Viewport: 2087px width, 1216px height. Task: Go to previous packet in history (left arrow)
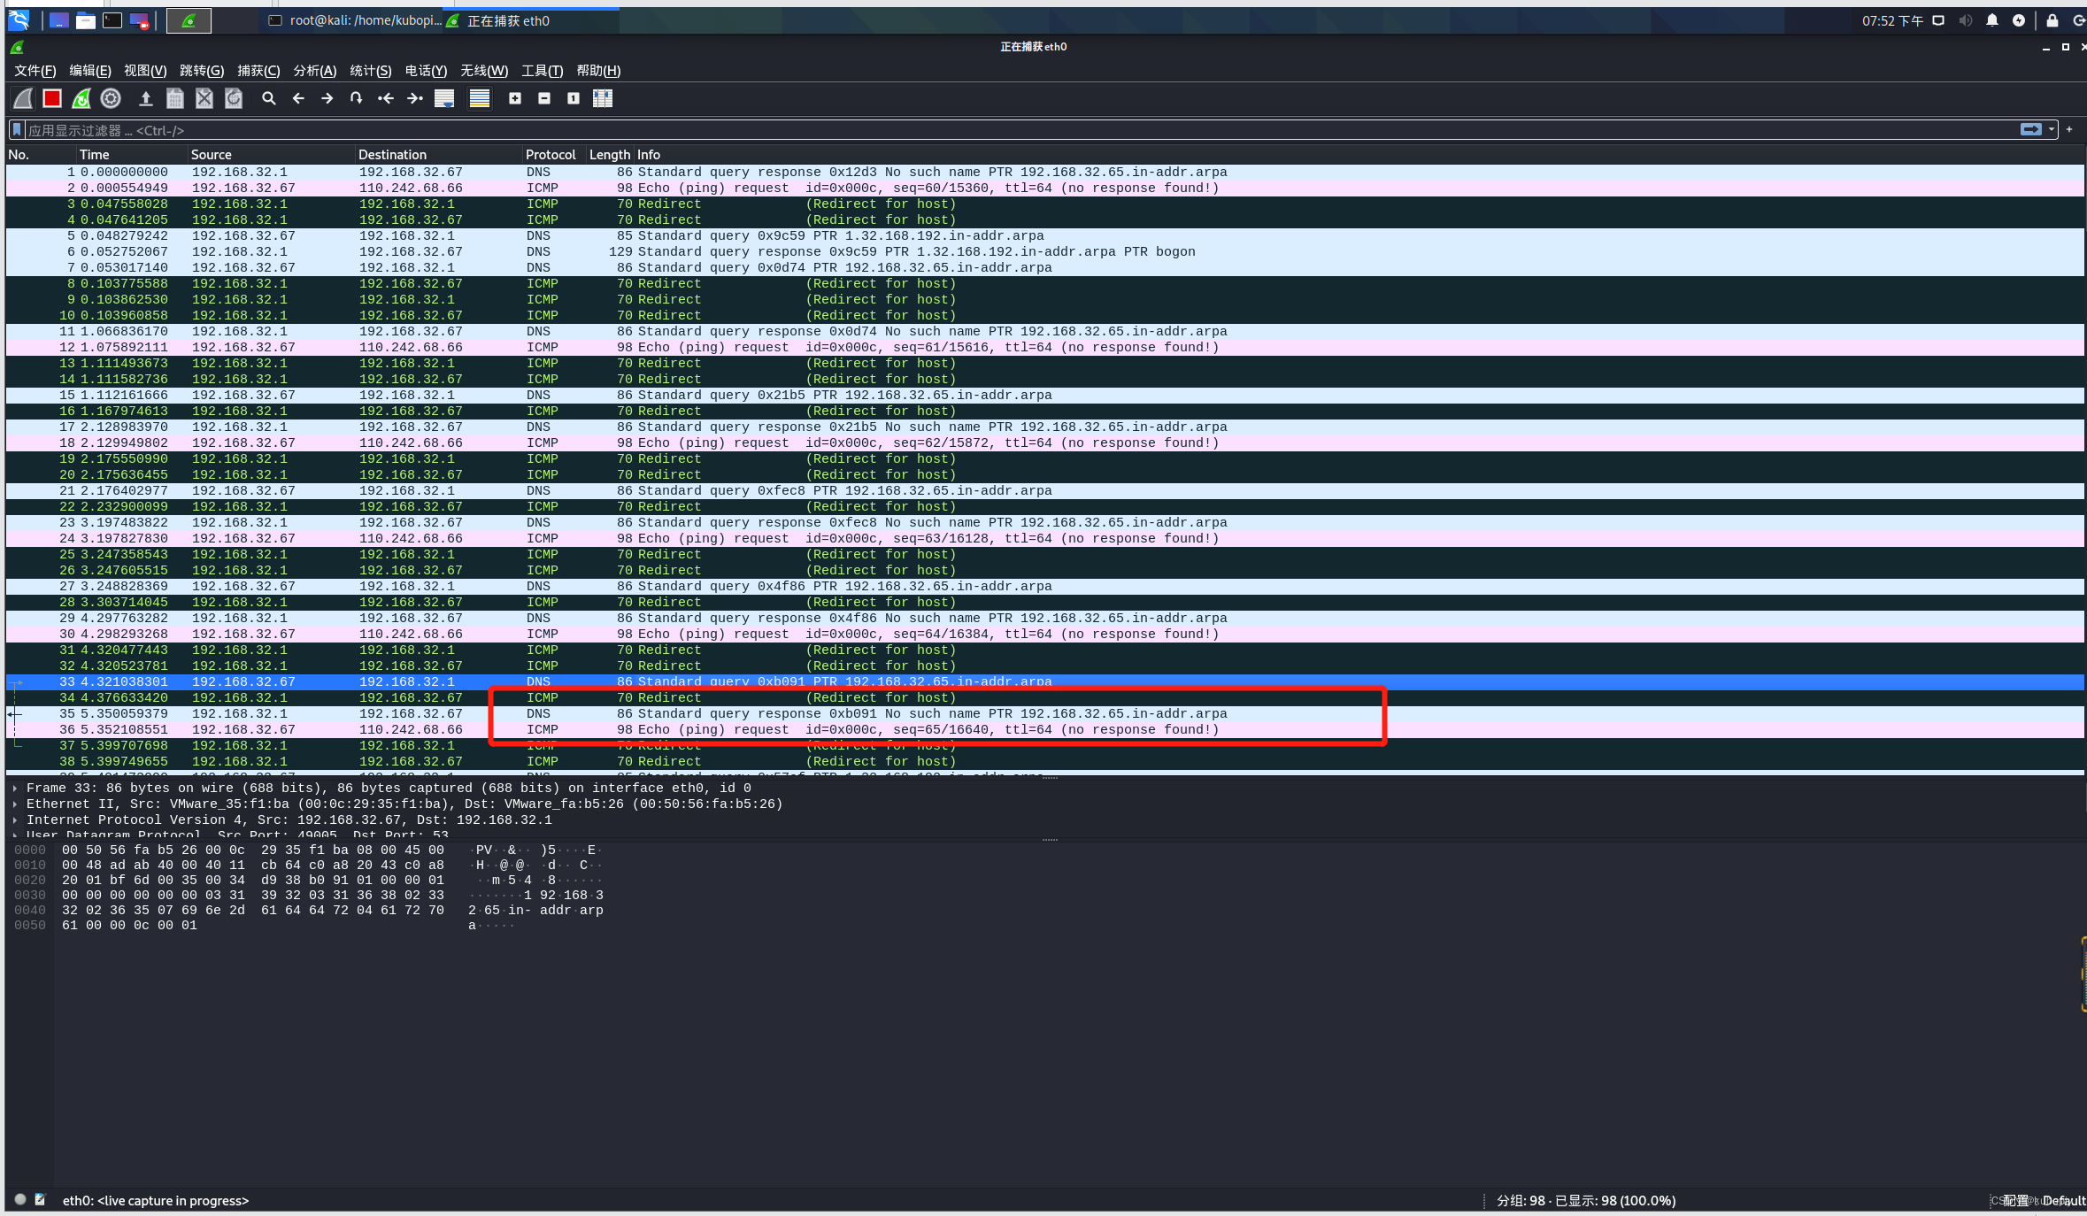[x=298, y=98]
